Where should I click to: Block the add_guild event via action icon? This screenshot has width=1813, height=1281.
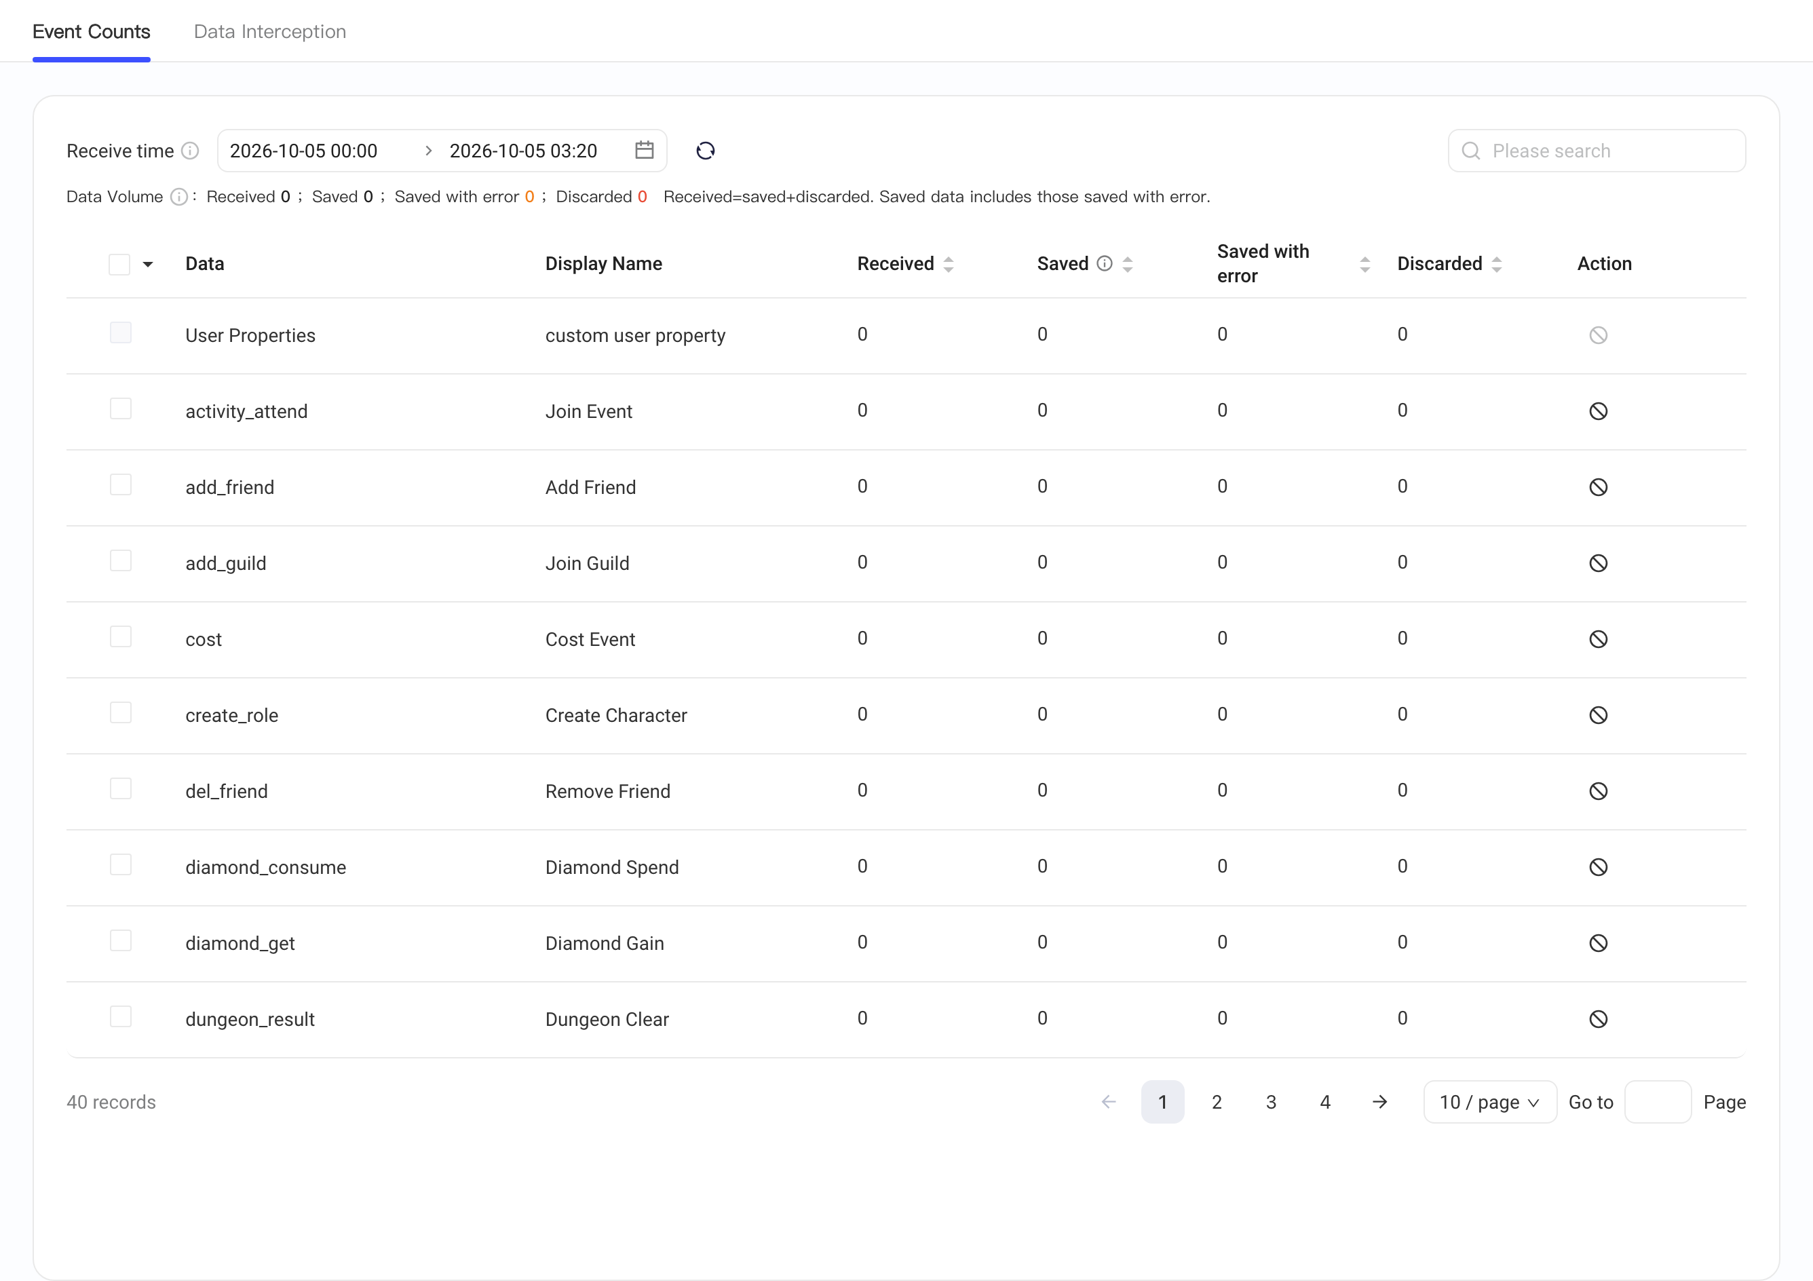1598,563
